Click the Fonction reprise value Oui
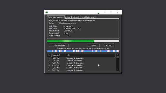This screenshot has width=166, height=93. coord(69,36)
